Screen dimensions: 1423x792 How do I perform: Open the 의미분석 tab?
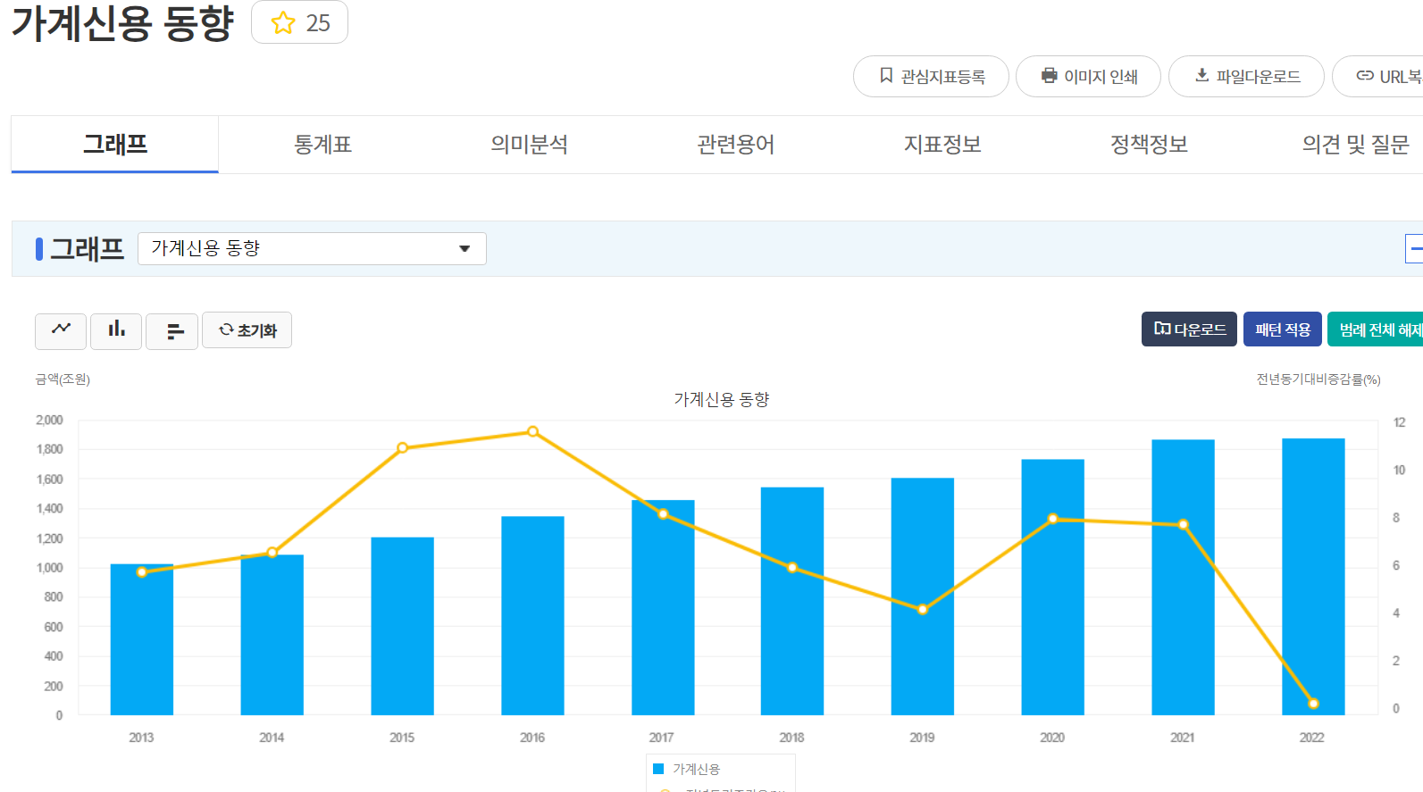click(529, 145)
